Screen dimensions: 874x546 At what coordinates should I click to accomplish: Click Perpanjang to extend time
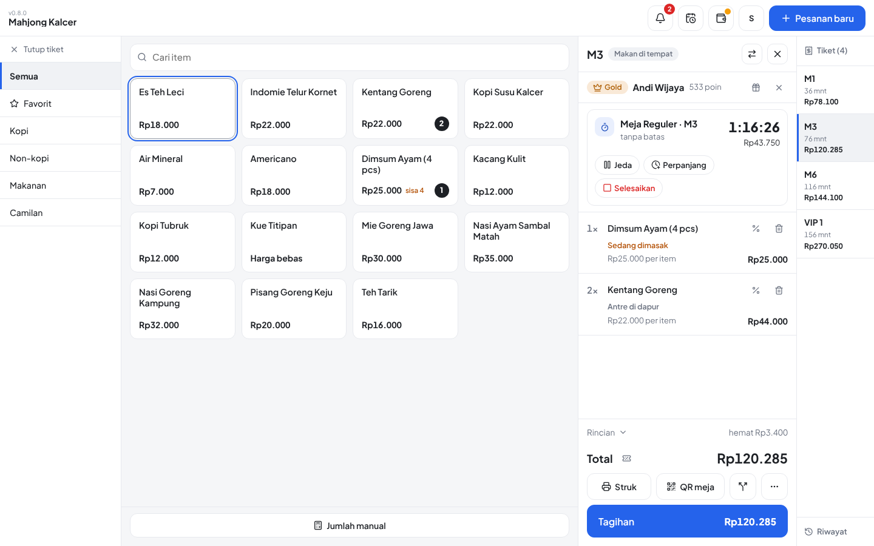tap(679, 165)
